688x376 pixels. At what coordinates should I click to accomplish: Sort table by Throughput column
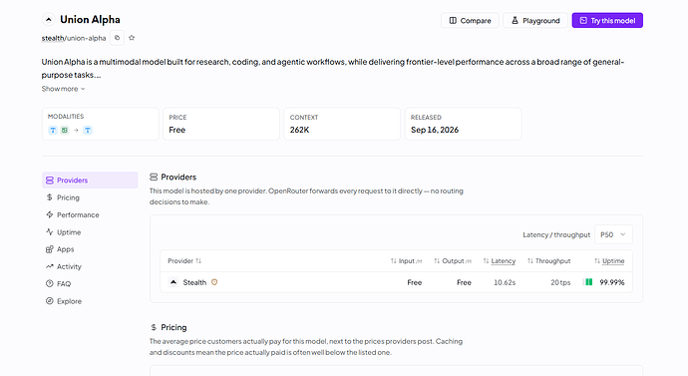[x=549, y=260]
